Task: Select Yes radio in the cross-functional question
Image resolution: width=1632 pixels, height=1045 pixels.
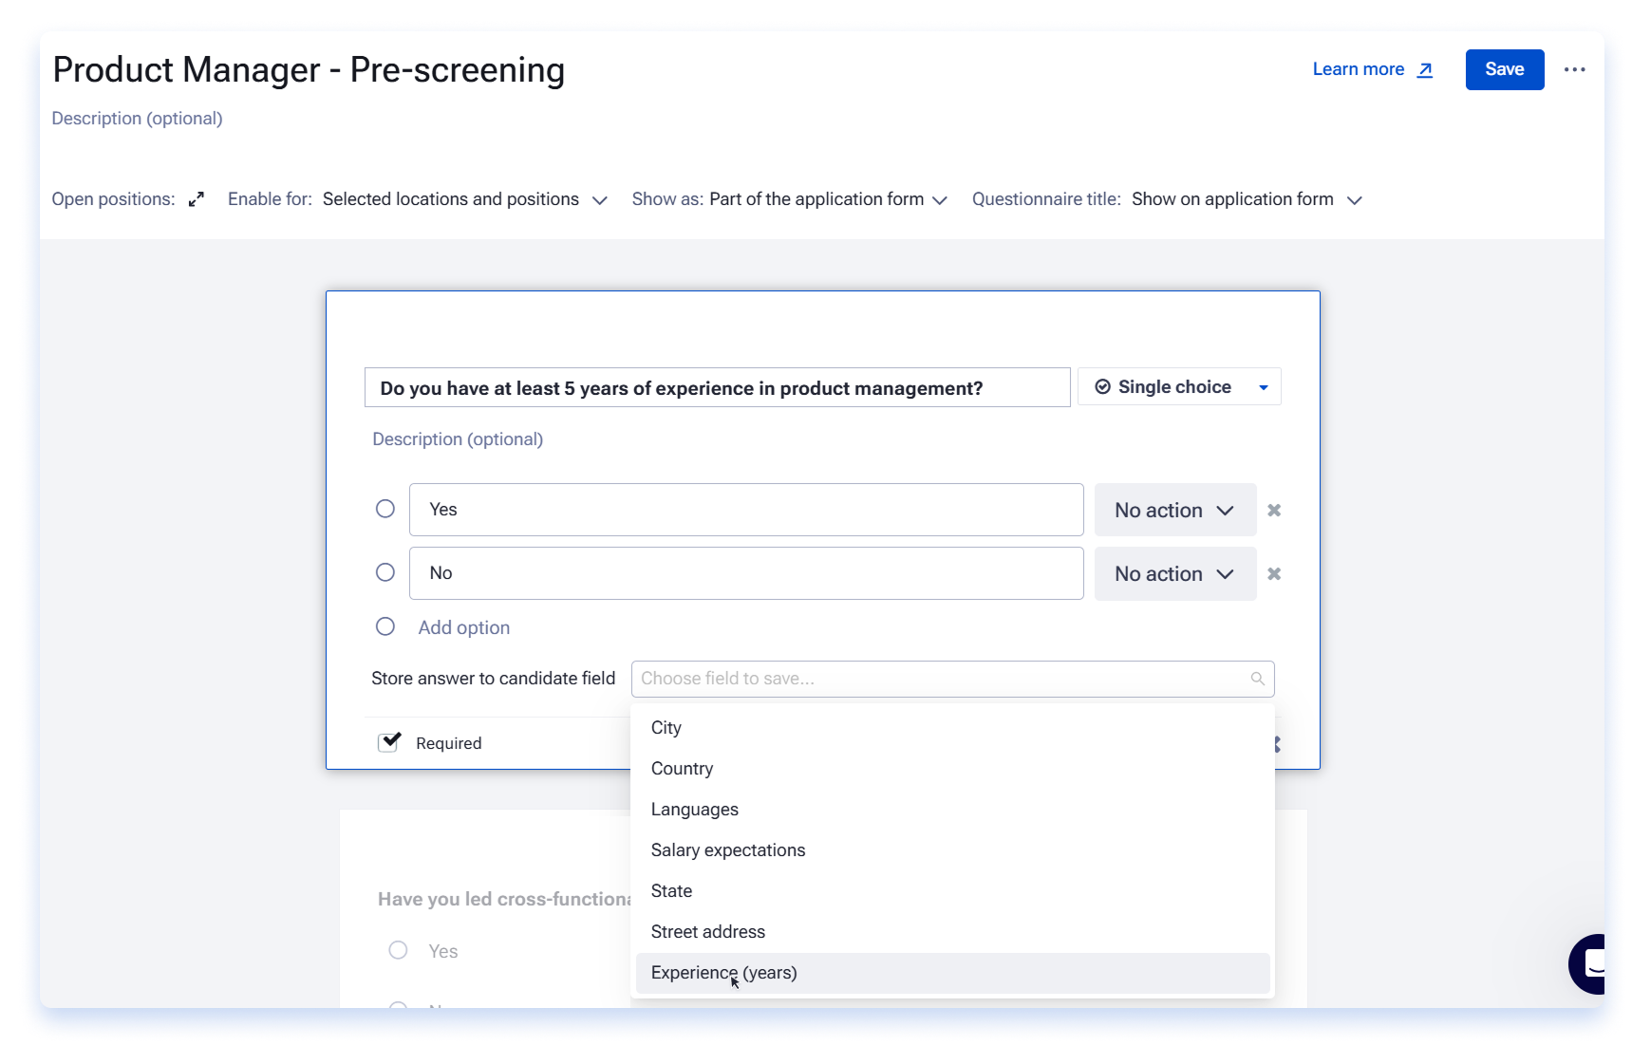Action: 399,950
